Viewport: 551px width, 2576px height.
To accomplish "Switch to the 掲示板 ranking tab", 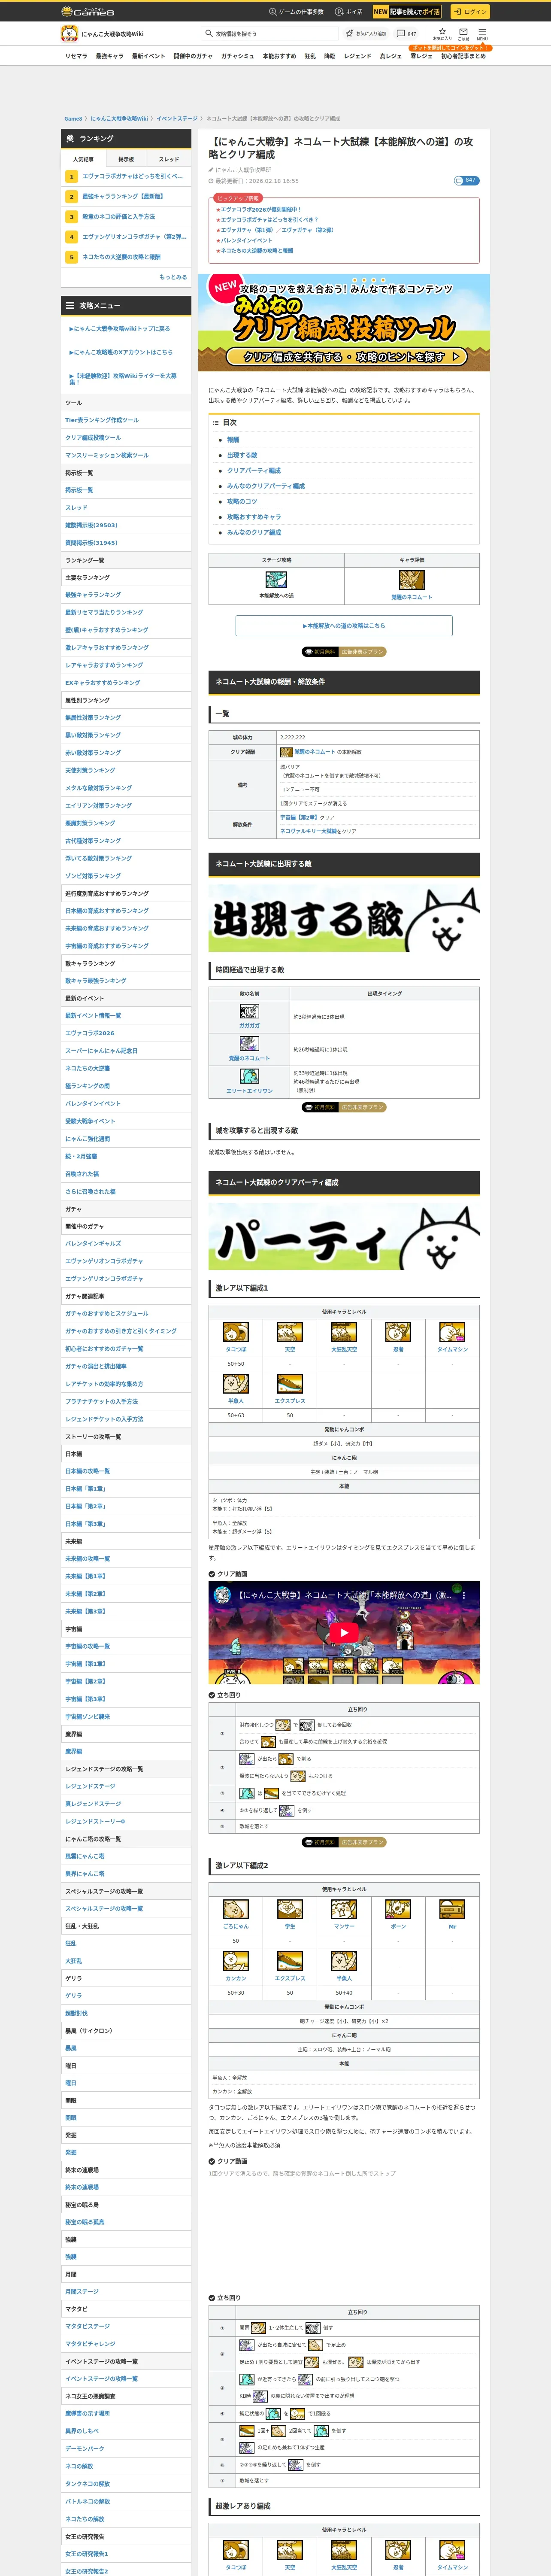I will coord(126,159).
